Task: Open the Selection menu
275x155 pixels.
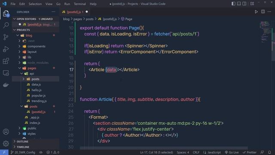Action: (35, 4)
